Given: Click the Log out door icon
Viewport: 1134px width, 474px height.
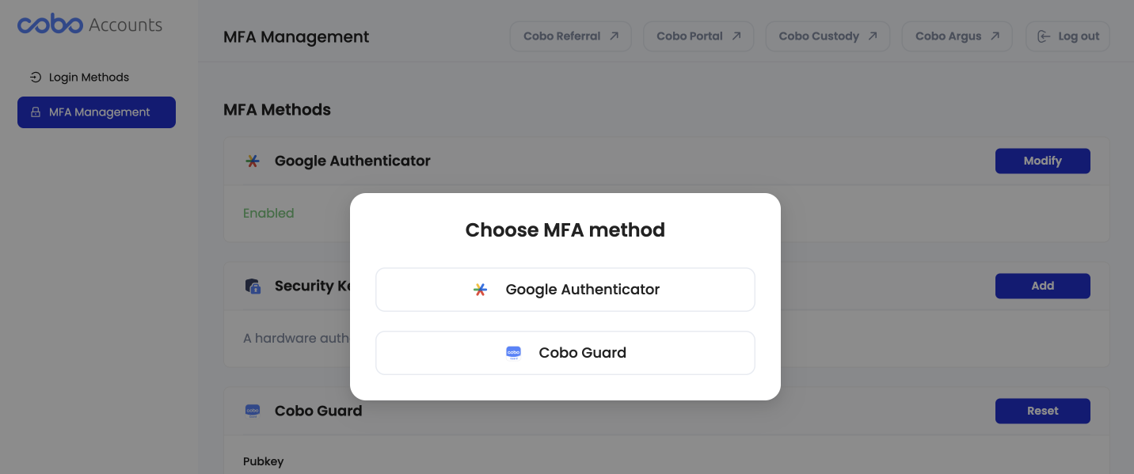Looking at the screenshot, I should 1044,36.
